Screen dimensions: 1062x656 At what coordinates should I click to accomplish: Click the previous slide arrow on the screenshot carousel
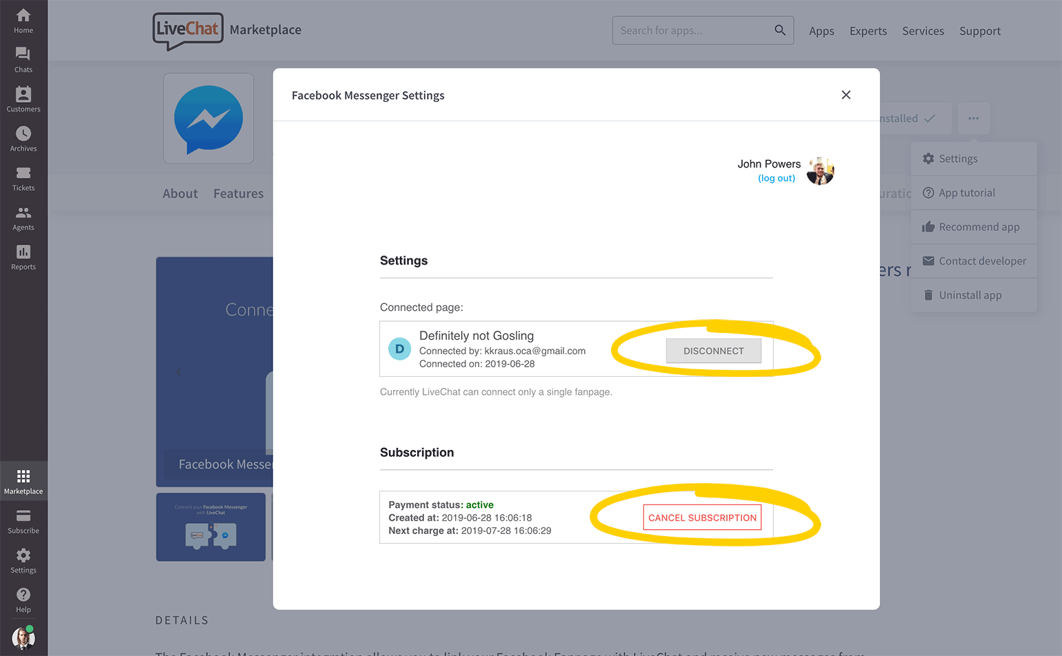pos(179,372)
